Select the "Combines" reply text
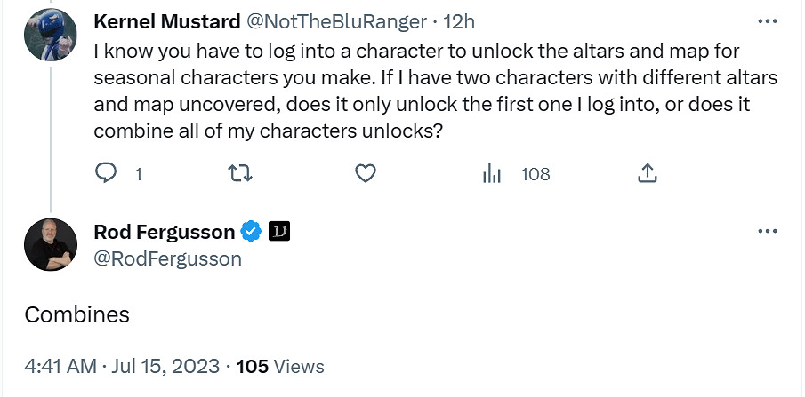 pyautogui.click(x=77, y=314)
